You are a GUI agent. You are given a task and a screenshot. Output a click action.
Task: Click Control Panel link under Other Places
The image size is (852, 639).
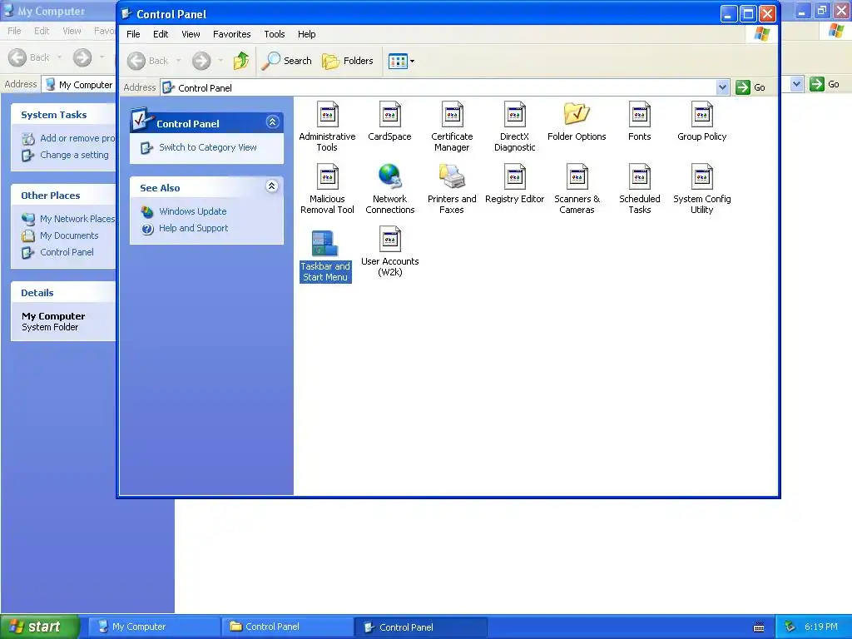[x=67, y=253]
